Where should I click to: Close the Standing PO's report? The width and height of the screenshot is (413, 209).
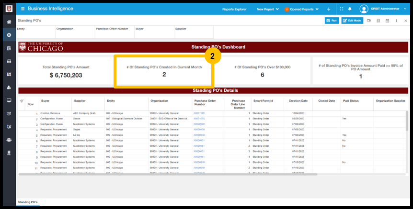406,21
